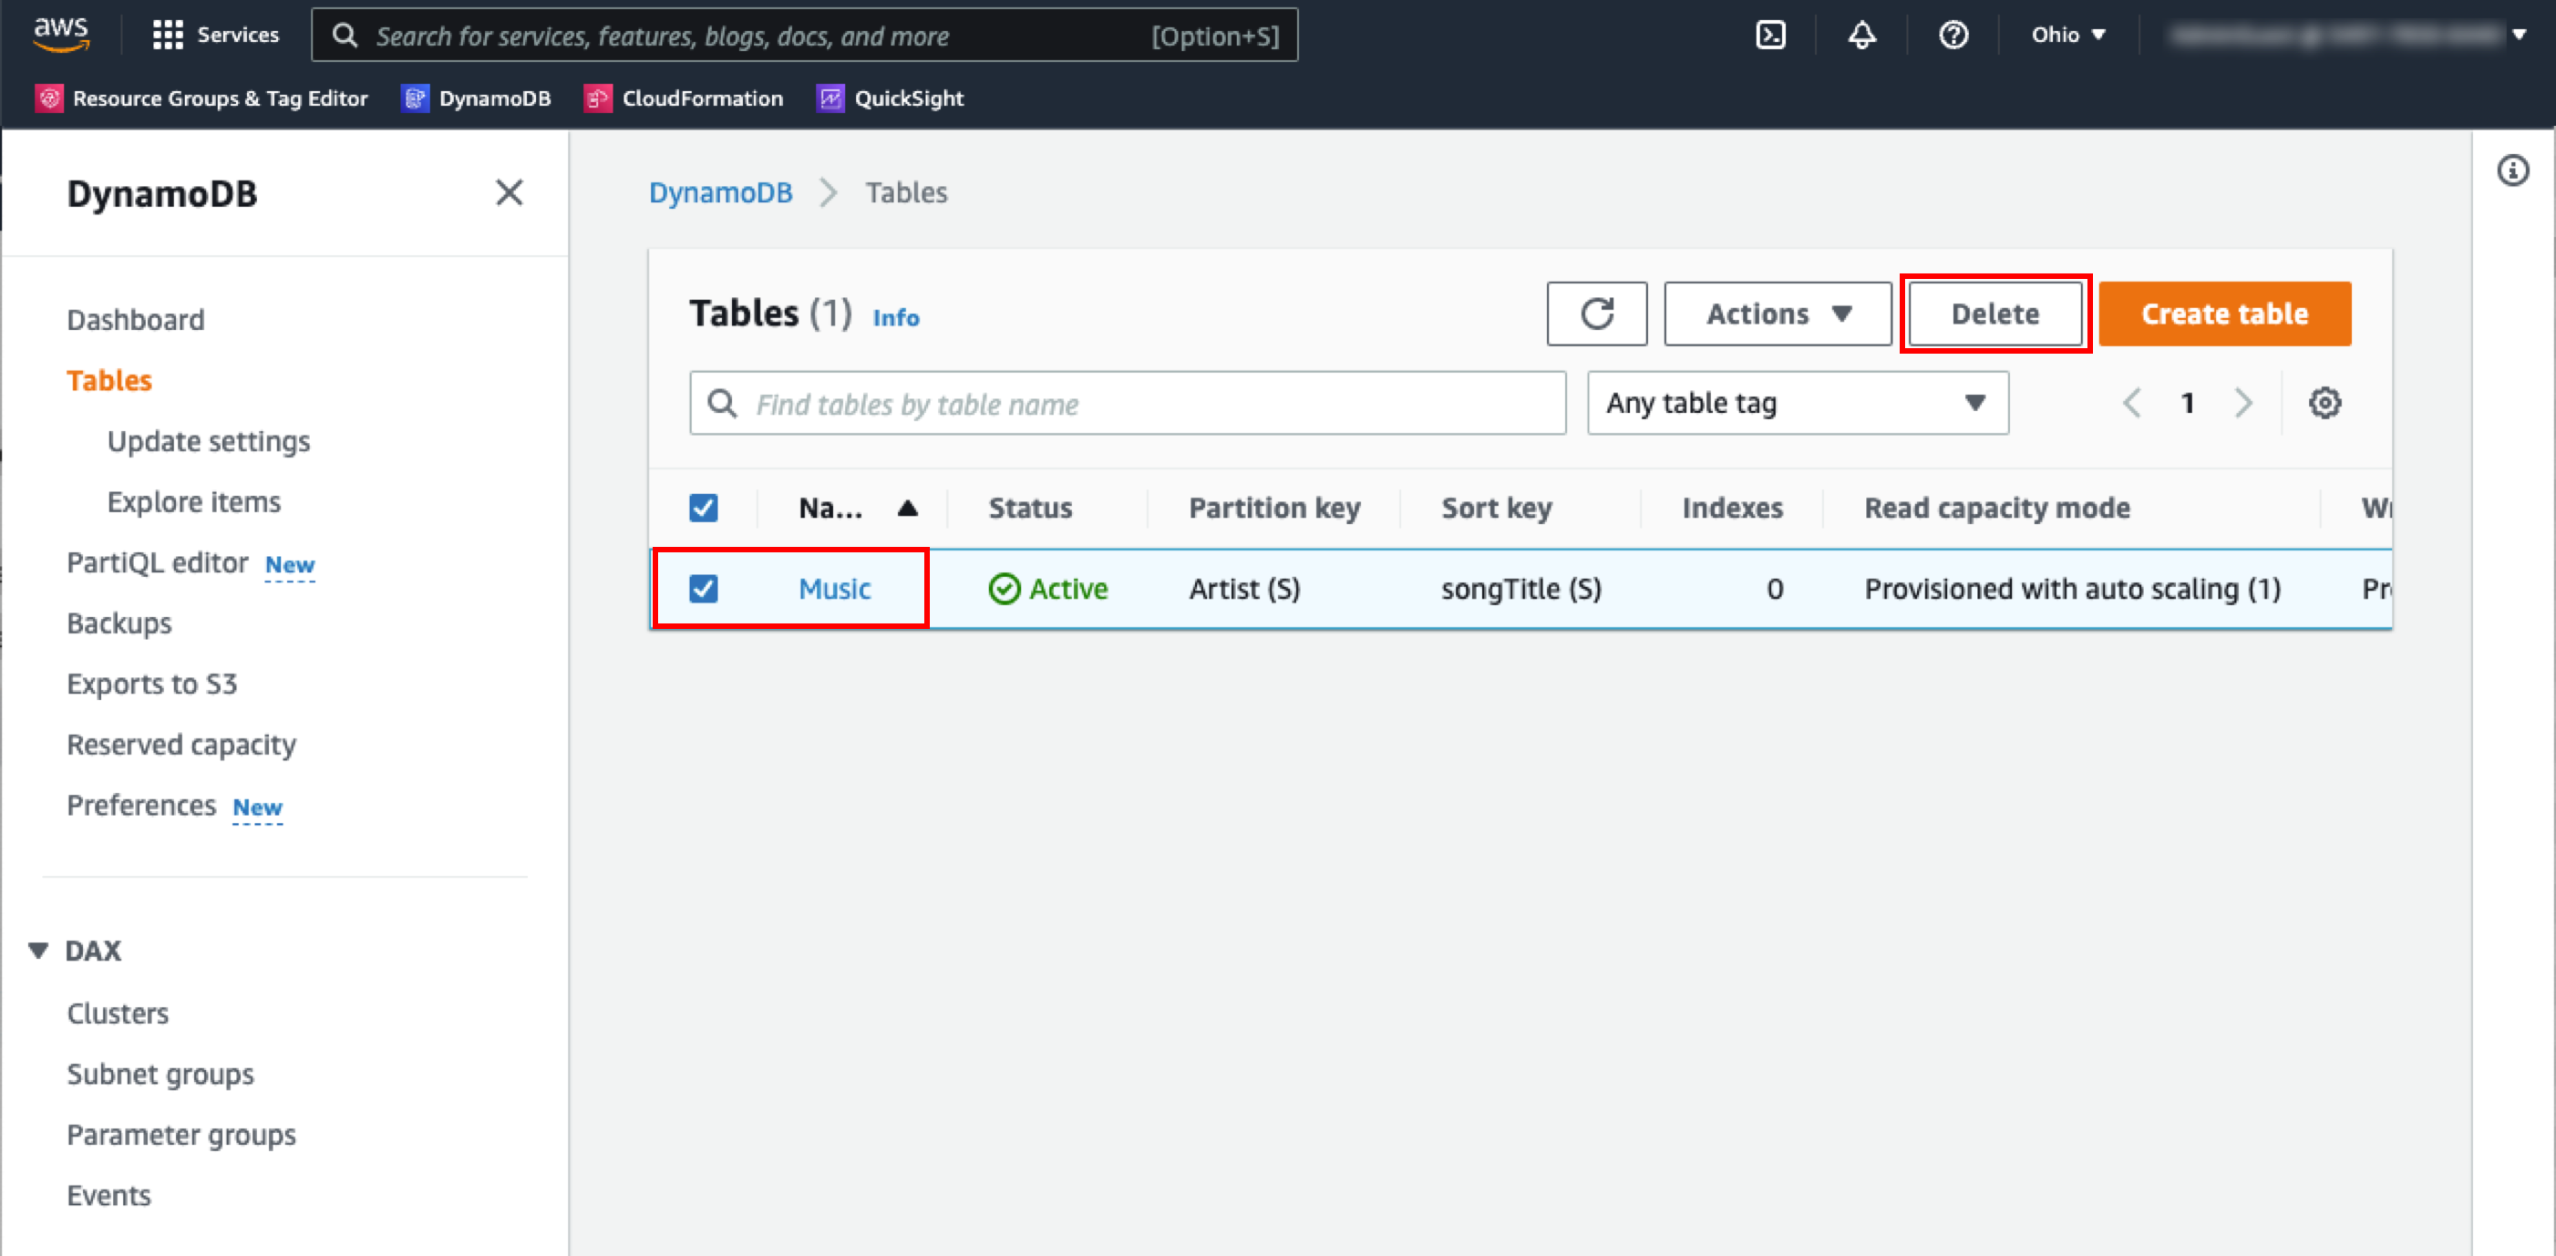Click the Active status of Music table
Image resolution: width=2556 pixels, height=1256 pixels.
pos(1049,588)
